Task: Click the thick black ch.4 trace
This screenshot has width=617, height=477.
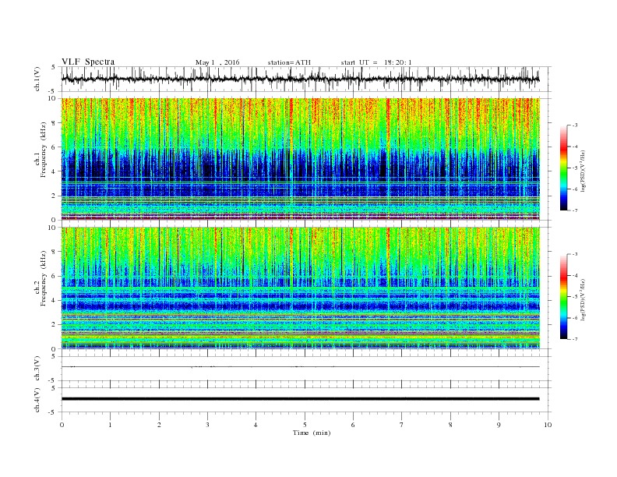Action: coord(300,399)
